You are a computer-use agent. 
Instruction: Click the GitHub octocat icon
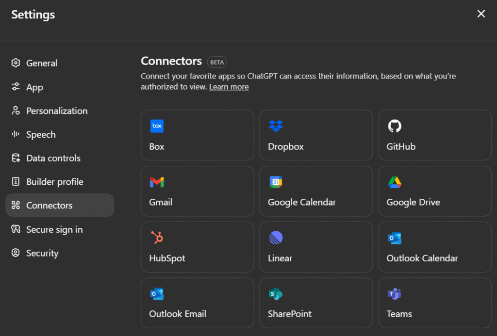tap(395, 126)
